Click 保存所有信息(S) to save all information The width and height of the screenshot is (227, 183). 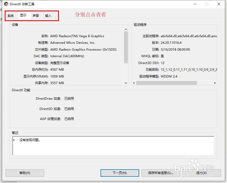click(161, 173)
